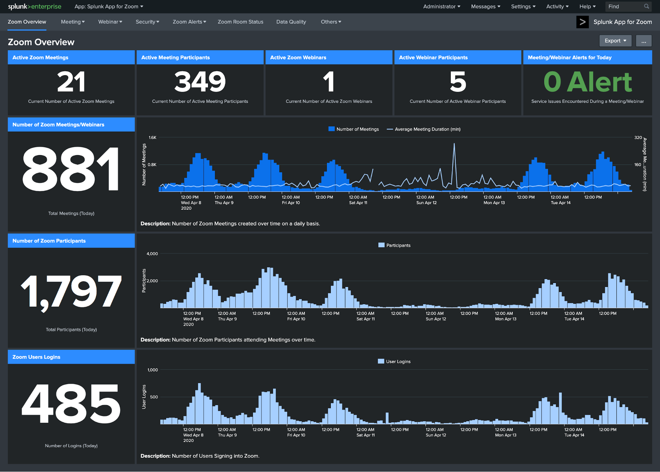
Task: Toggle the User Logins legend swatch
Action: click(x=381, y=361)
